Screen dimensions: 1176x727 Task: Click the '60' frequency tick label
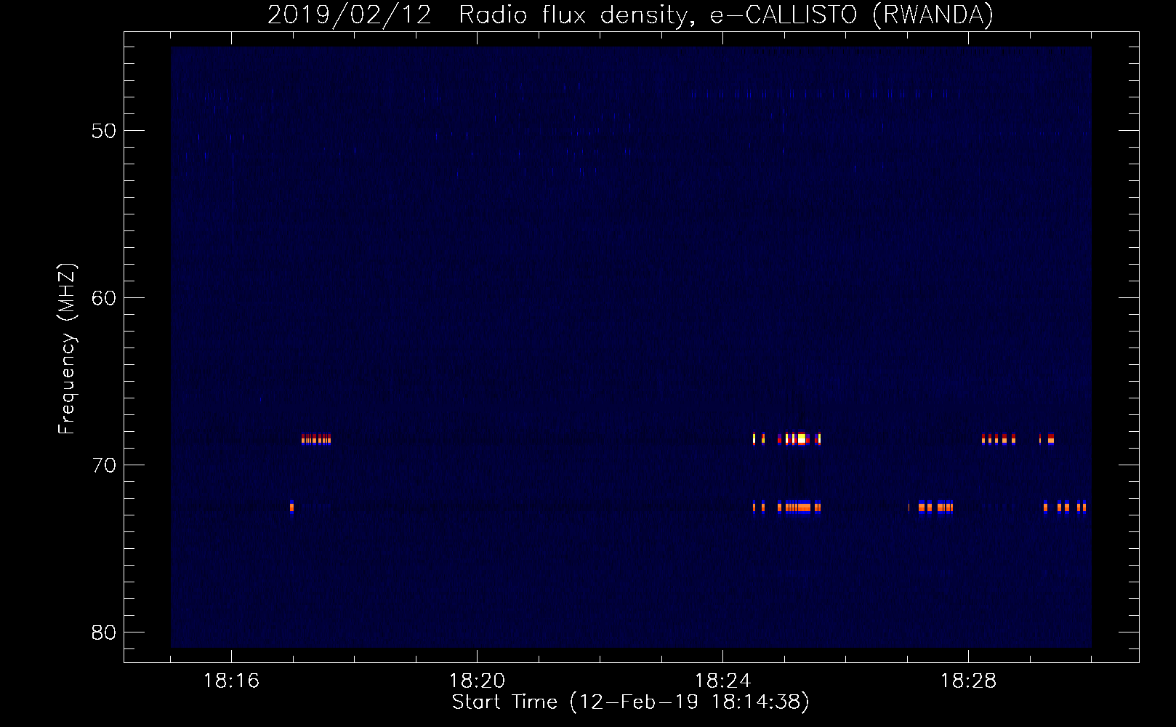pyautogui.click(x=104, y=298)
